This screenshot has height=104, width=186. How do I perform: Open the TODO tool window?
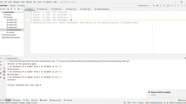point(26,100)
